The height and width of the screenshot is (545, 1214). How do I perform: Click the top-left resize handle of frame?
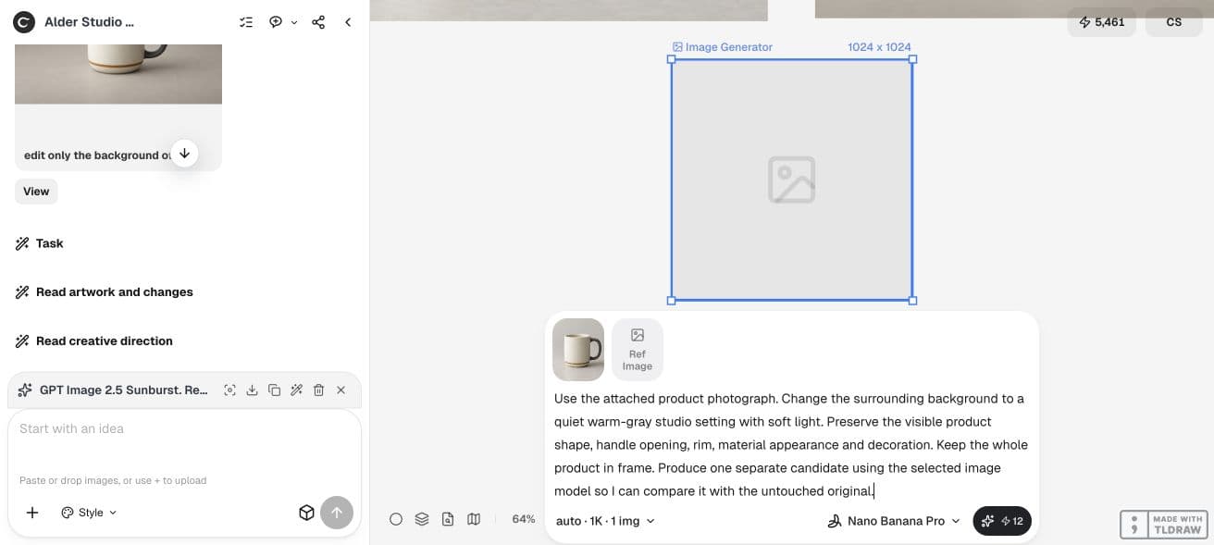click(x=672, y=59)
